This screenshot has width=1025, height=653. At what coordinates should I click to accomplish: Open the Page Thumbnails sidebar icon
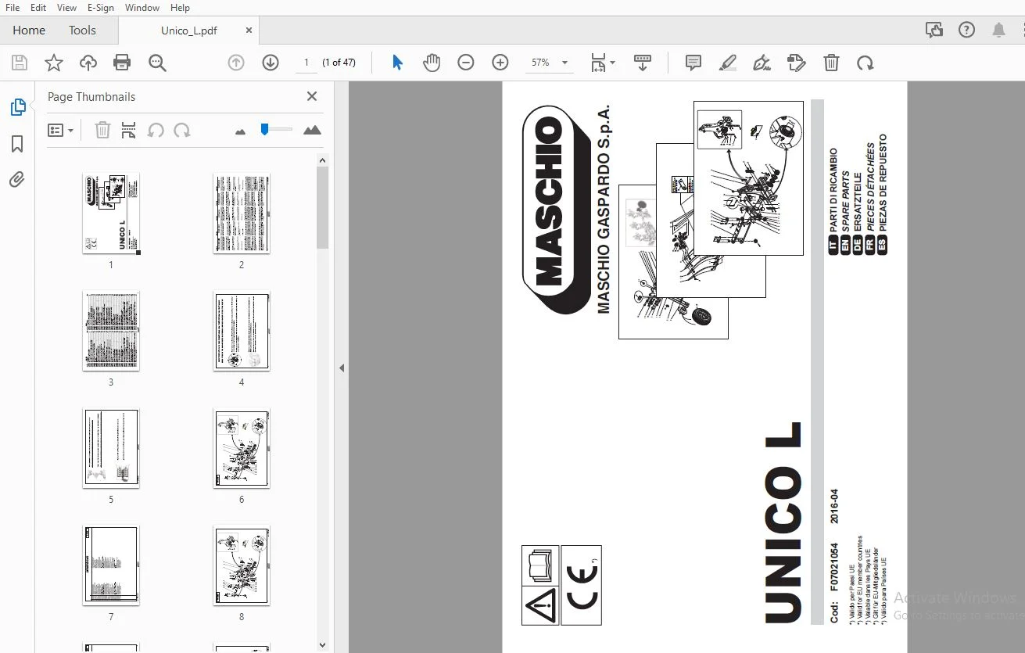click(x=18, y=107)
